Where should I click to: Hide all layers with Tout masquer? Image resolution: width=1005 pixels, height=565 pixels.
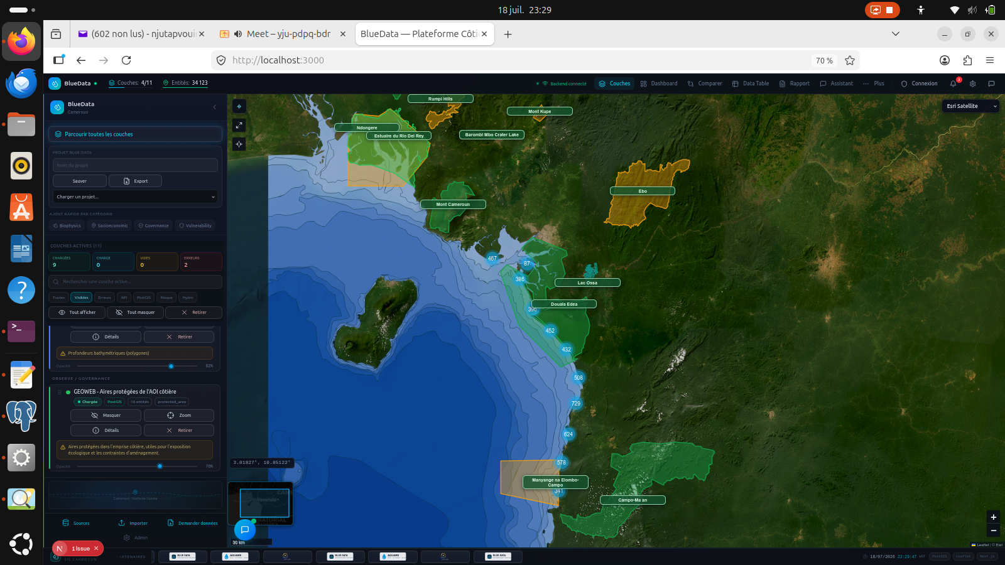tap(134, 313)
